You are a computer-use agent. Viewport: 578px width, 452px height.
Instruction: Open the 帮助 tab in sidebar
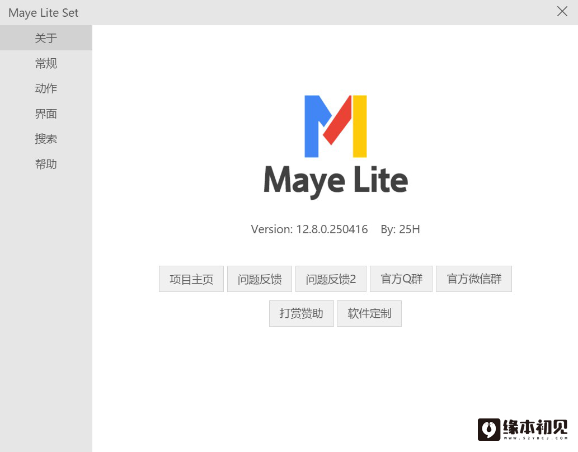coord(46,164)
